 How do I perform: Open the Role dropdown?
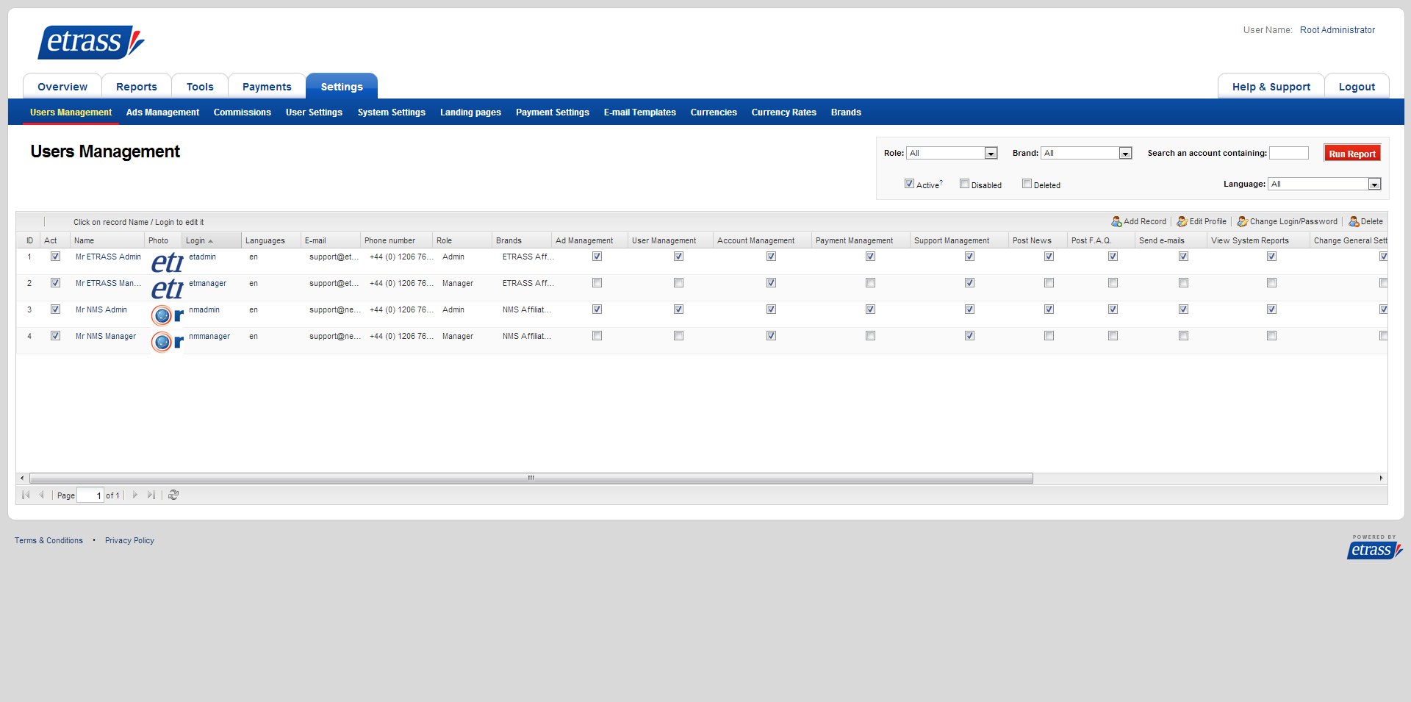(x=952, y=154)
